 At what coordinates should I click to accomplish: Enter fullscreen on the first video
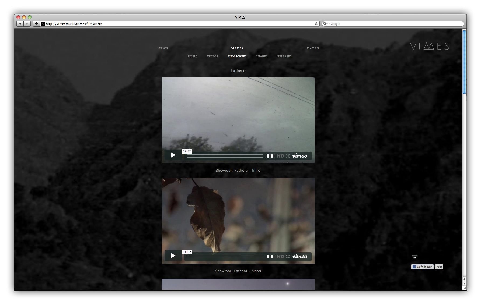288,156
